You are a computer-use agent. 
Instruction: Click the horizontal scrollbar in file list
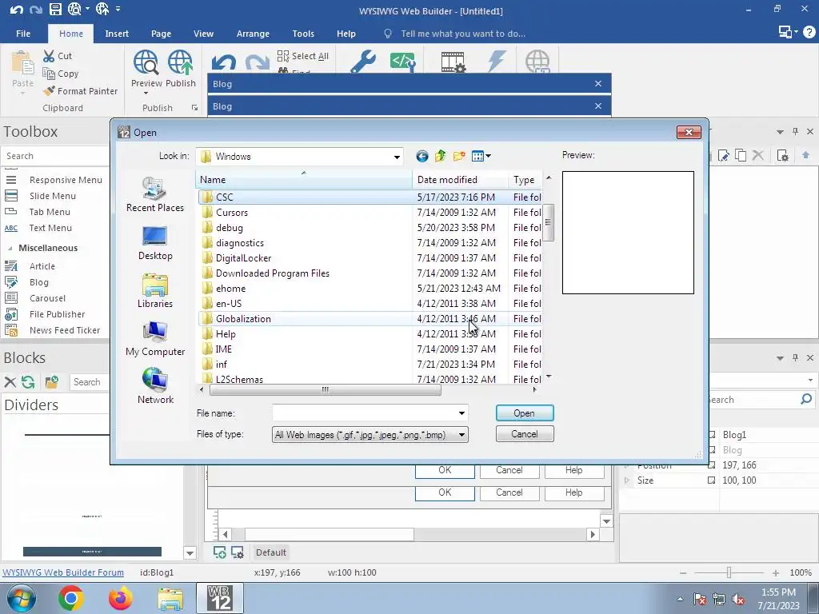[326, 389]
